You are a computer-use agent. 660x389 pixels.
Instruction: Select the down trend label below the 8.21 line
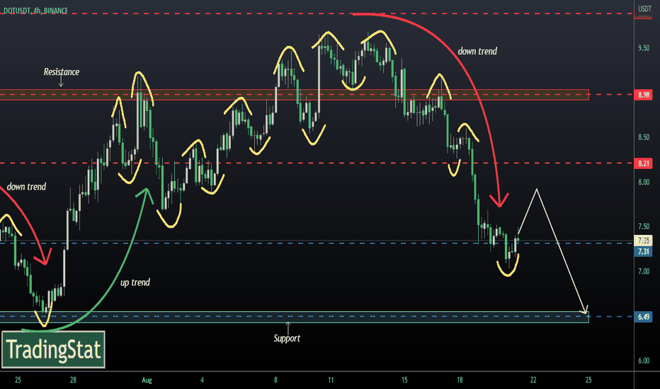coord(26,187)
